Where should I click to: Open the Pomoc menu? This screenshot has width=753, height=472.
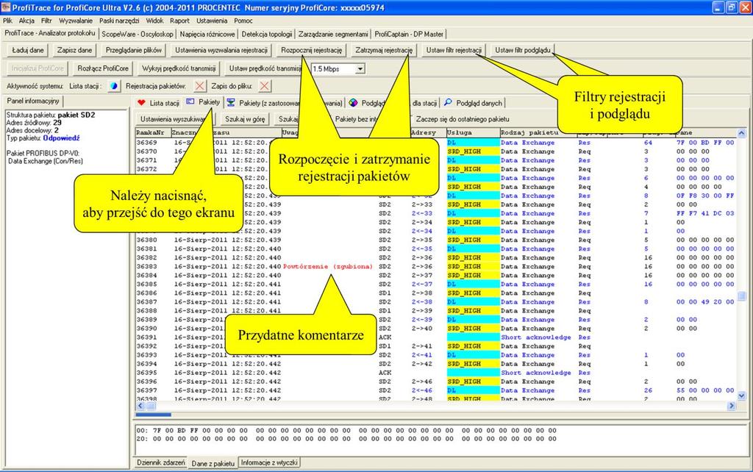243,21
